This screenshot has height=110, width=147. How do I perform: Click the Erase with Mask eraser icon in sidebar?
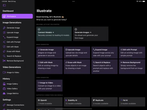click(x=4, y=51)
